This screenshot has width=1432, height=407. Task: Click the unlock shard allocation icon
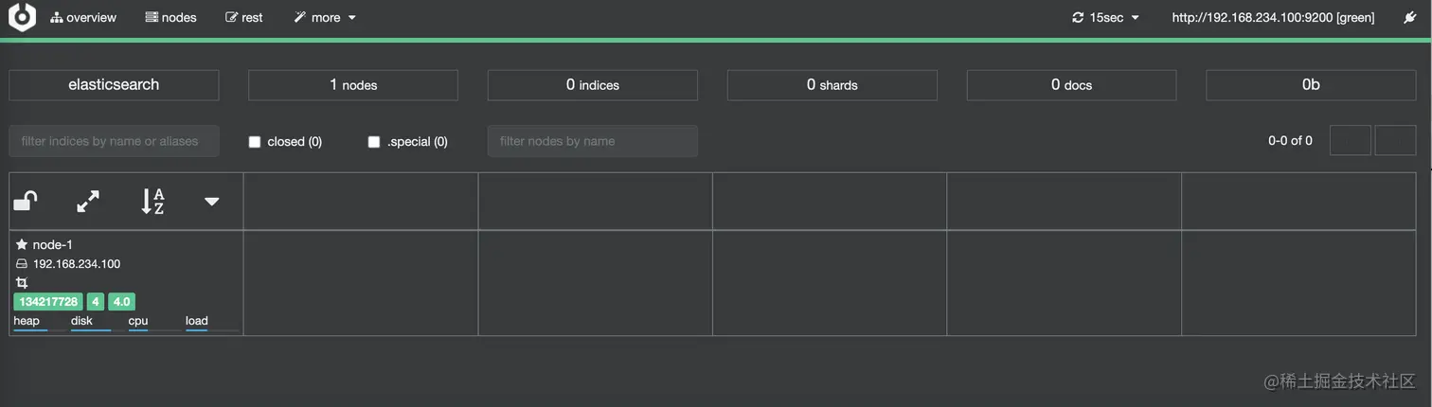[x=26, y=201]
